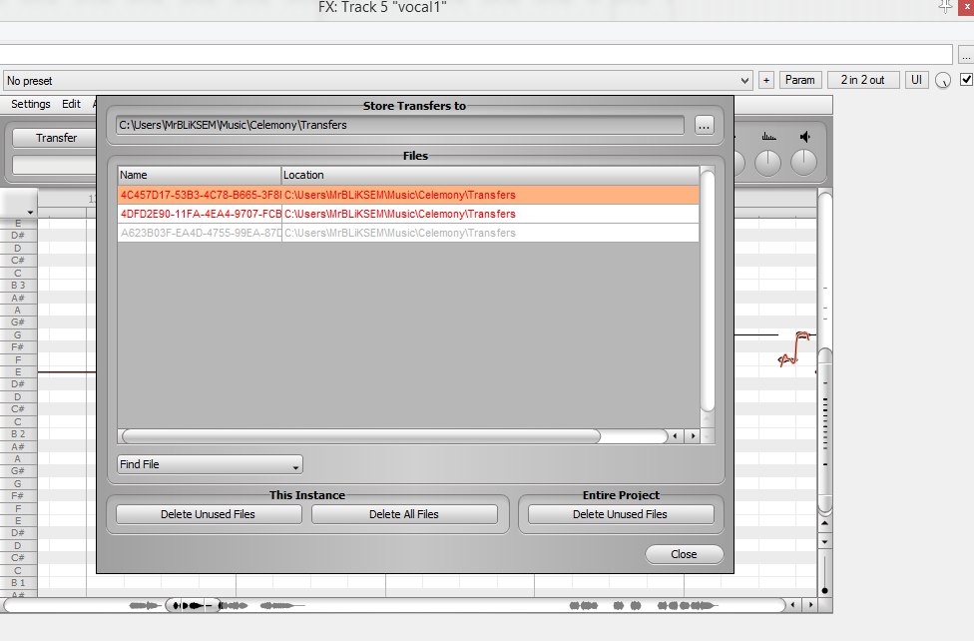This screenshot has height=641, width=974.
Task: Open the Settings menu
Action: (x=31, y=104)
